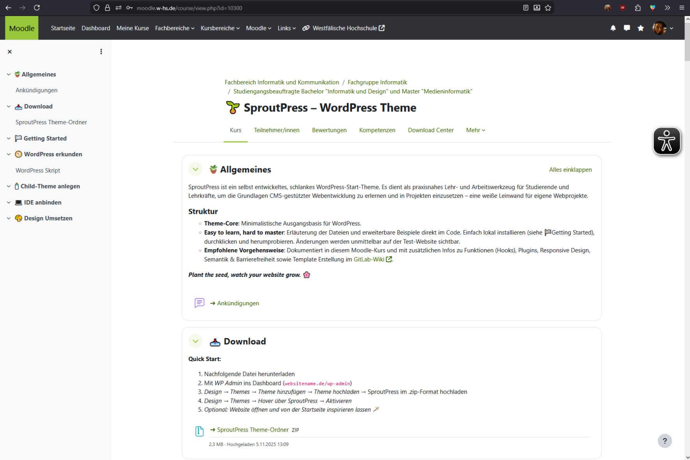Open course index three-dot options menu
Screen dimensions: 690x460
tap(101, 52)
